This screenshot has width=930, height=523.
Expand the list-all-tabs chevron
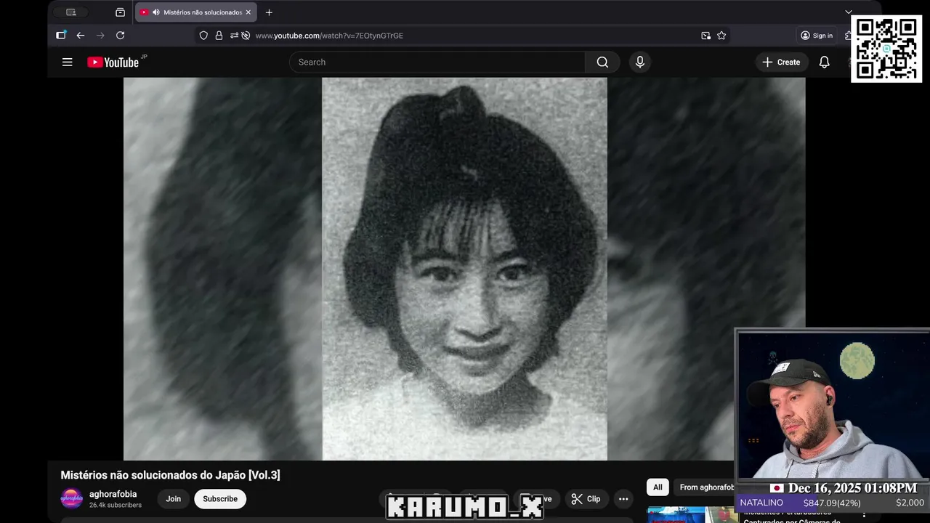coord(848,12)
